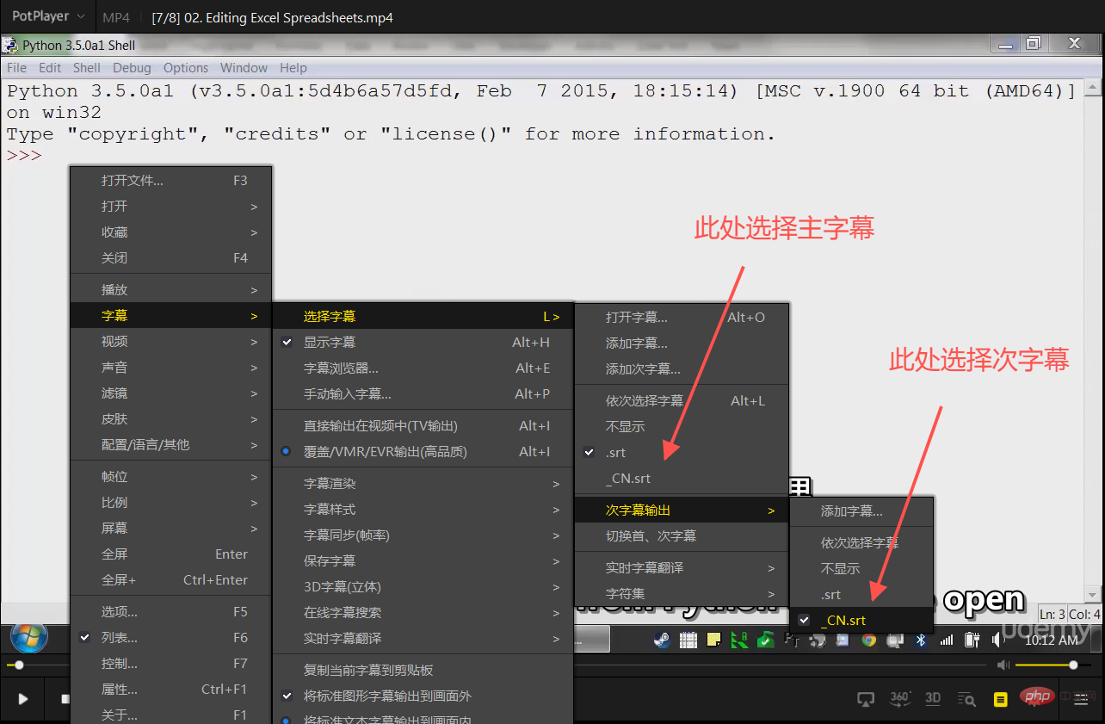Click the Python Shell window icon
1105x724 pixels.
(x=10, y=45)
